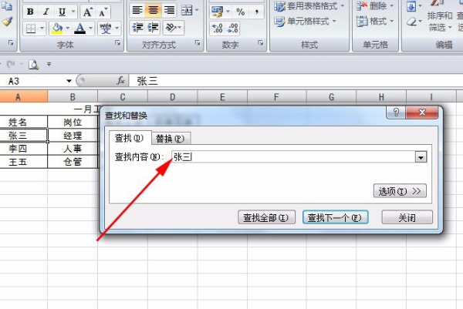Viewport: 463px width, 309px height.
Task: Click 查找全部 button
Action: [266, 217]
